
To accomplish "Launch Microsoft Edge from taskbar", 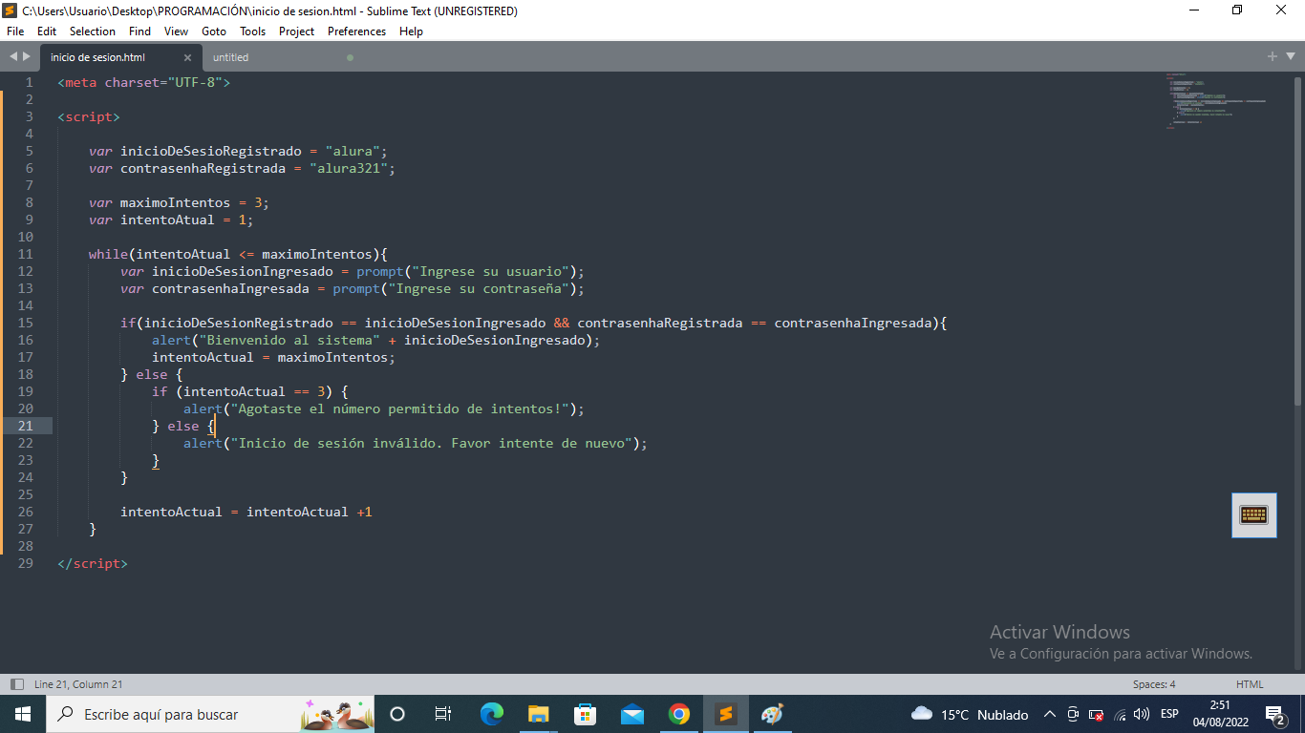I will pyautogui.click(x=492, y=714).
